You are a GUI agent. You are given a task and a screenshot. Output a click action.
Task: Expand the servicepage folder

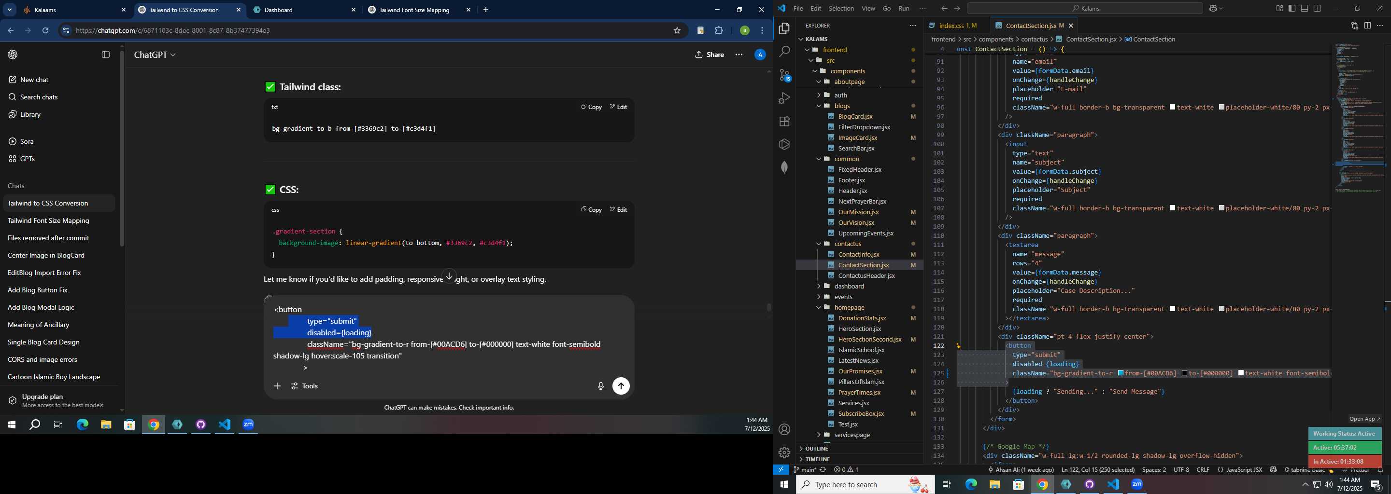[819, 435]
